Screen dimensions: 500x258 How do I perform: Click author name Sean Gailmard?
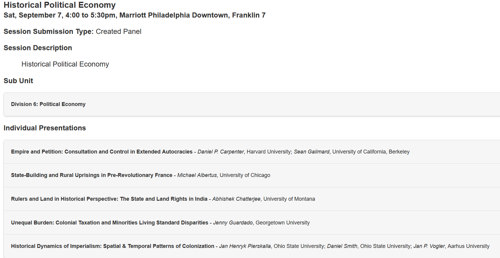[x=312, y=152]
